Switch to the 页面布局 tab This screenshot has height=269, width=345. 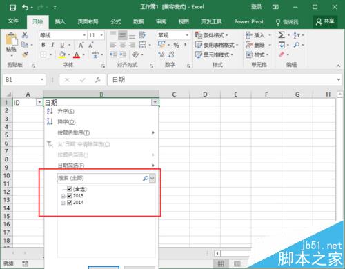point(88,22)
